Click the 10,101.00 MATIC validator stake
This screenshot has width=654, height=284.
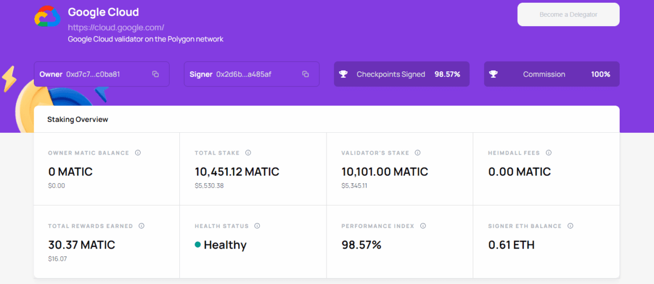(x=385, y=172)
